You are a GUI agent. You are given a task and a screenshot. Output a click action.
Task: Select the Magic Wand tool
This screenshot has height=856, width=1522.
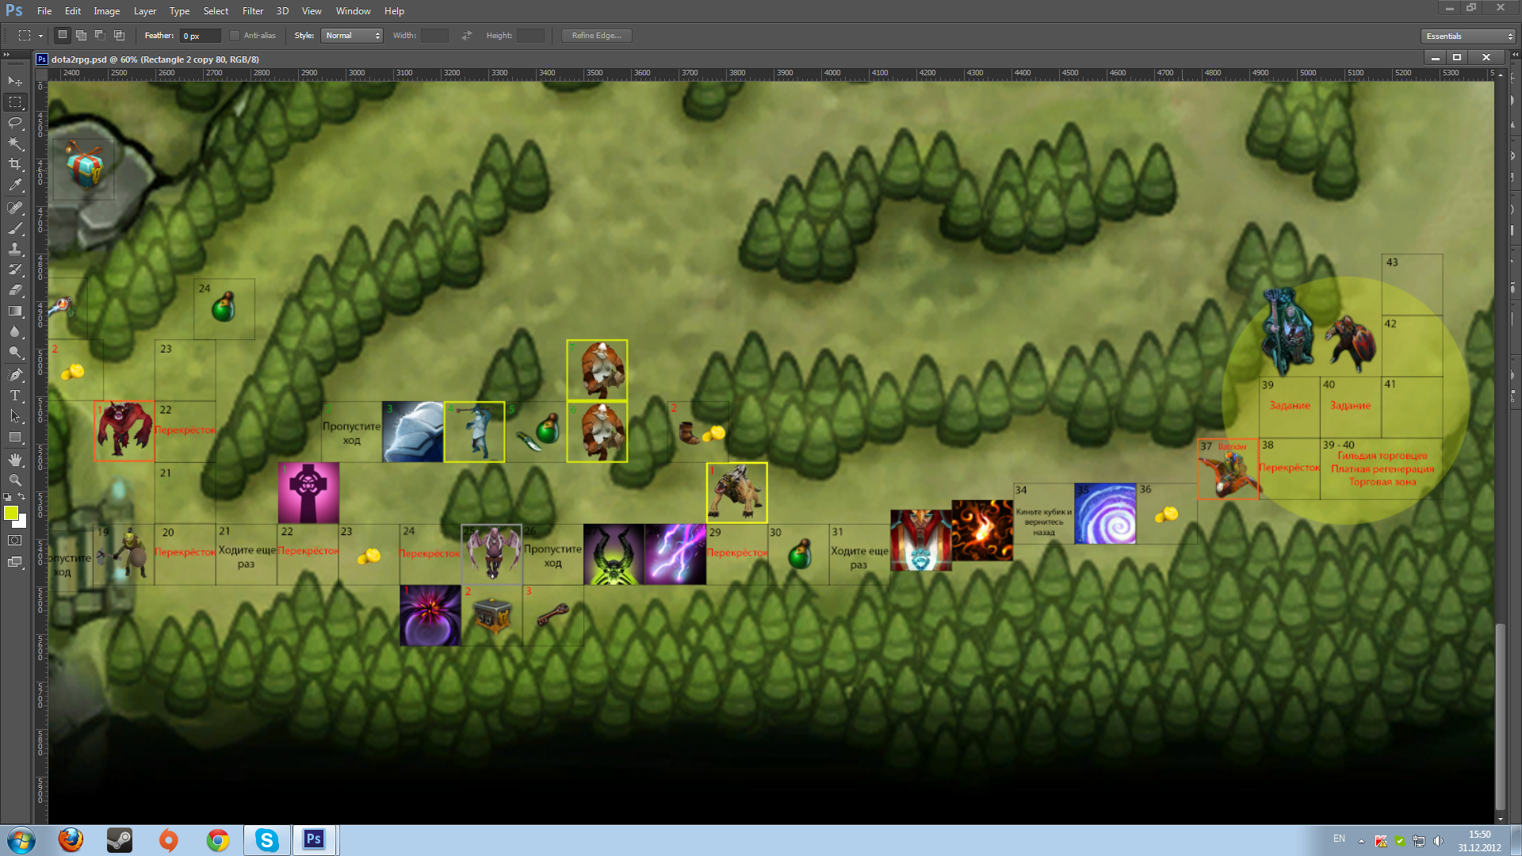tap(14, 143)
